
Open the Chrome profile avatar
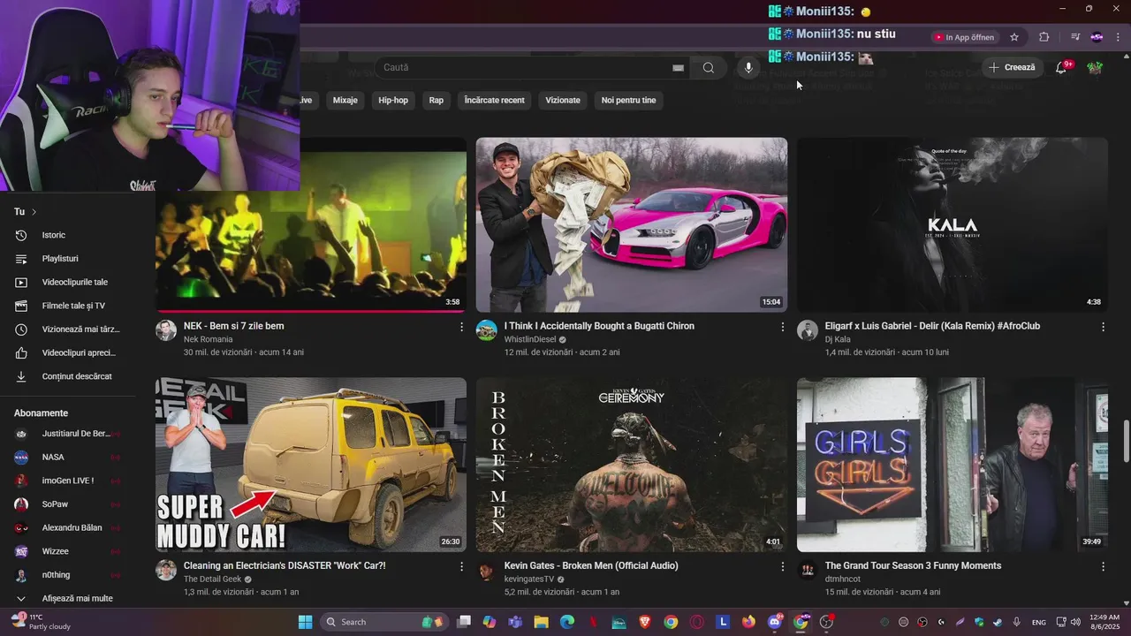point(1097,37)
